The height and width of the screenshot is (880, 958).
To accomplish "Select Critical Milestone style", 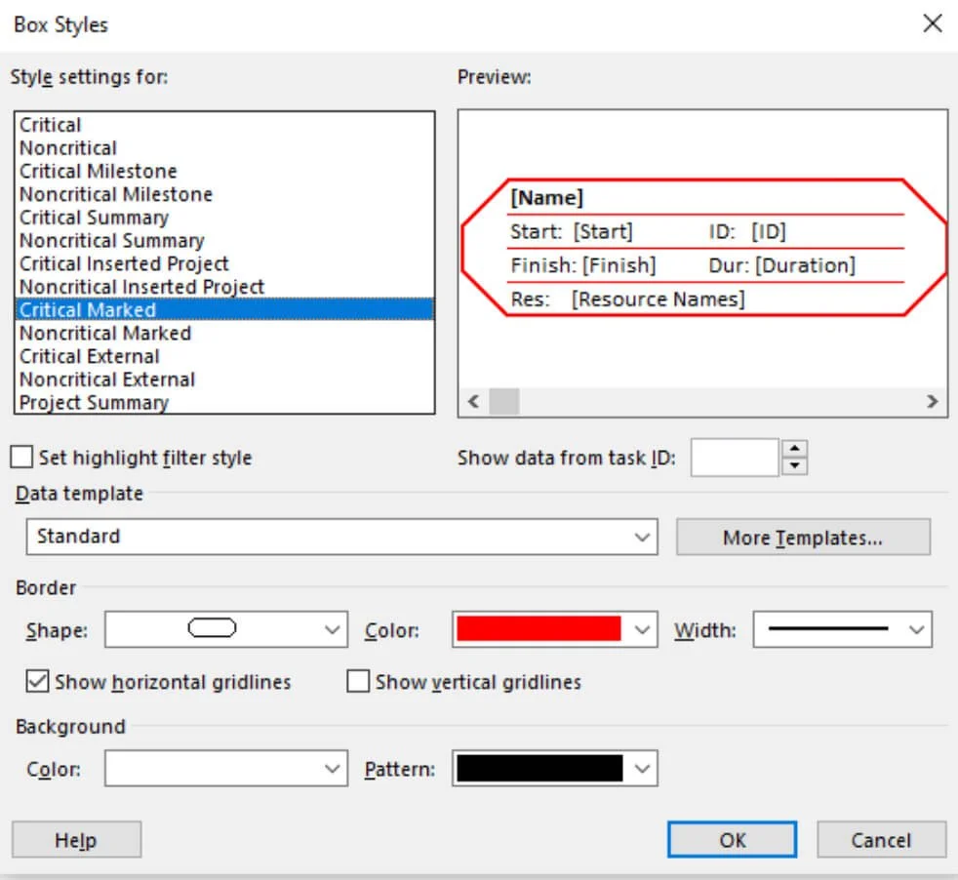I will click(x=224, y=171).
